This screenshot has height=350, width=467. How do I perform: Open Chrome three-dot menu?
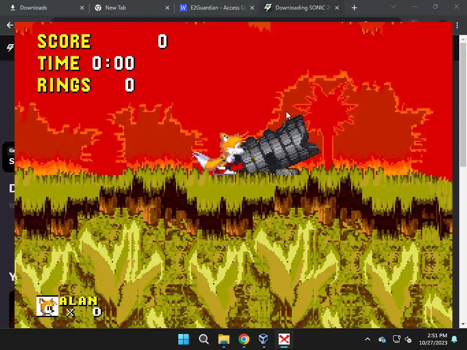click(457, 26)
